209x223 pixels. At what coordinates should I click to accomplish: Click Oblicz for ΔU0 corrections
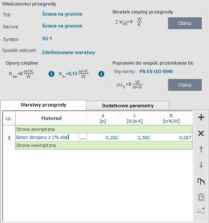(x=185, y=85)
